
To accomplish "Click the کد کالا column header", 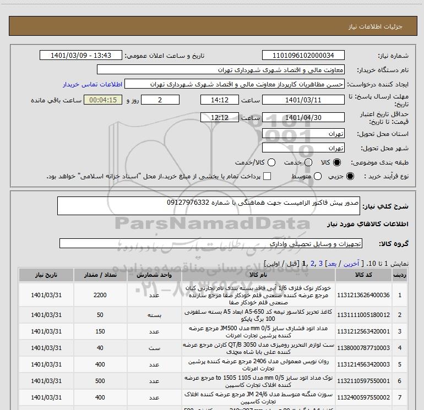I will pos(363,275).
